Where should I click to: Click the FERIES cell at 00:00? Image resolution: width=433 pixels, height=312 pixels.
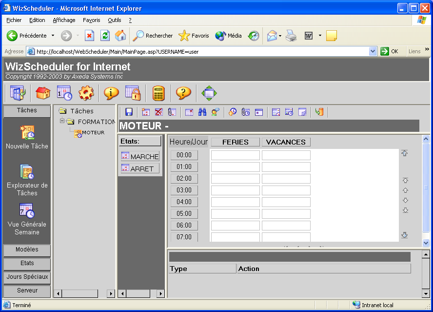pos(236,155)
